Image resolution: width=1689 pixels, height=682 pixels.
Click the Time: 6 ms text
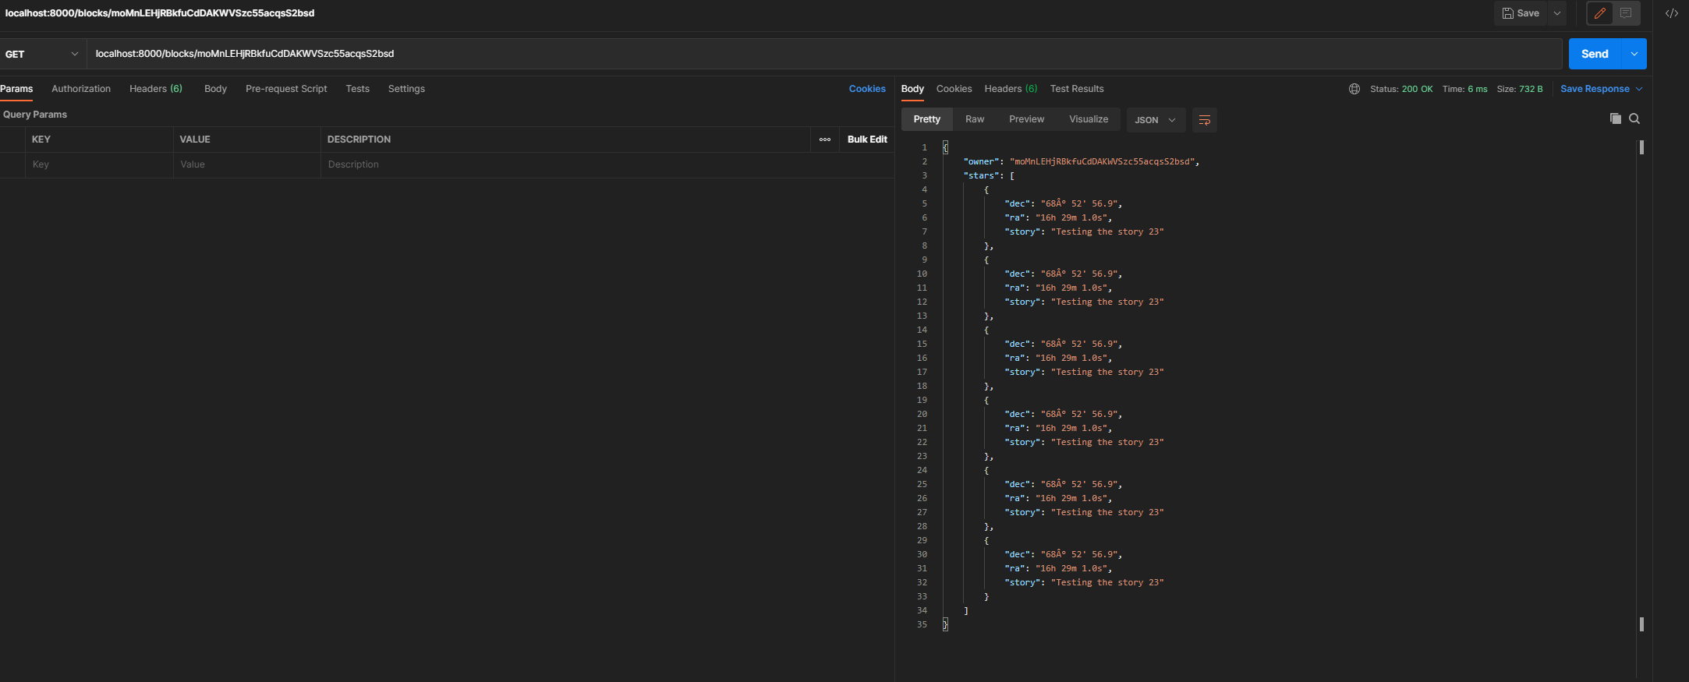point(1464,89)
